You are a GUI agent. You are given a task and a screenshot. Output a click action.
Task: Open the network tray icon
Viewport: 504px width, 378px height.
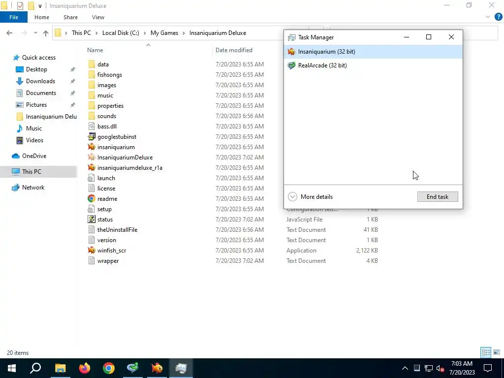point(429,368)
